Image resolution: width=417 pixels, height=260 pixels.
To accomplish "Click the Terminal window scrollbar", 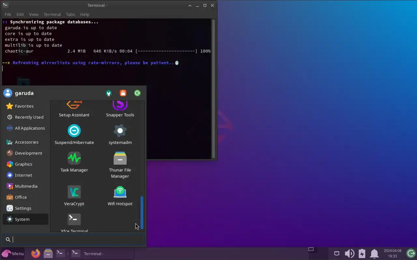I will click(213, 89).
